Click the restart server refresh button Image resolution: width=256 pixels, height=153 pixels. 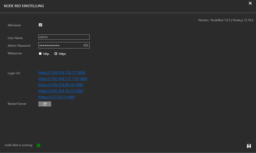45,104
